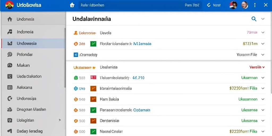Click the Kelan Idomhen search field
The height and width of the screenshot is (136, 272).
(140, 5)
